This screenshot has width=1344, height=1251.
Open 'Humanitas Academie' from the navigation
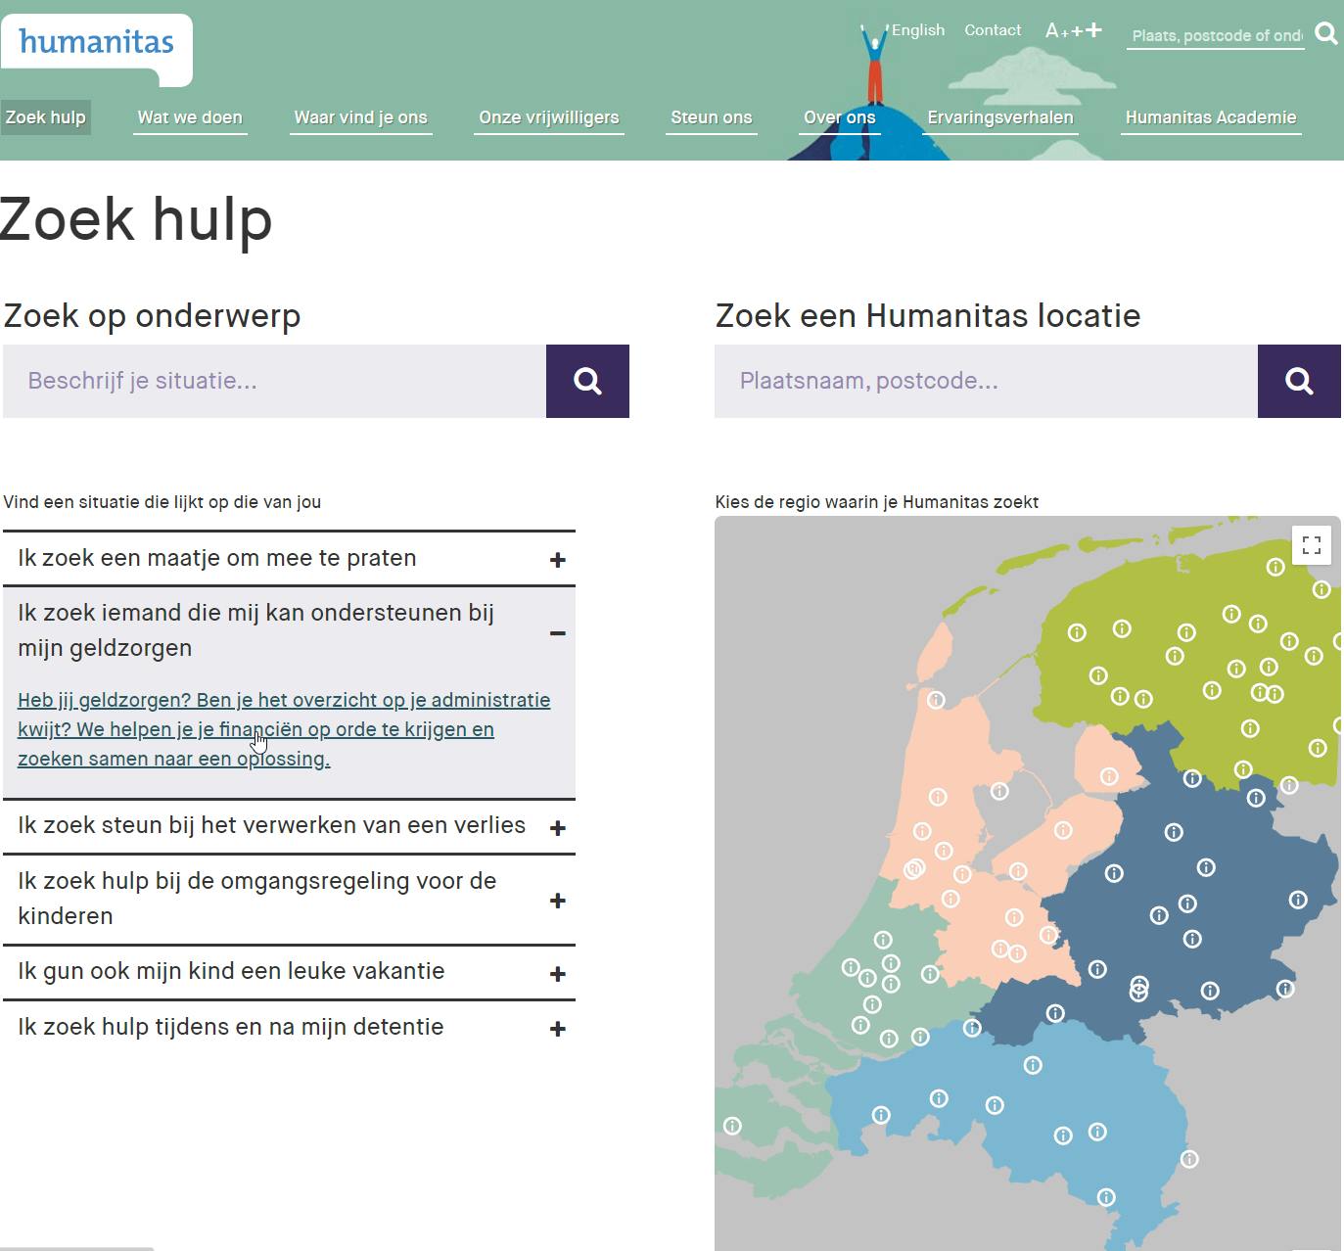pyautogui.click(x=1211, y=117)
